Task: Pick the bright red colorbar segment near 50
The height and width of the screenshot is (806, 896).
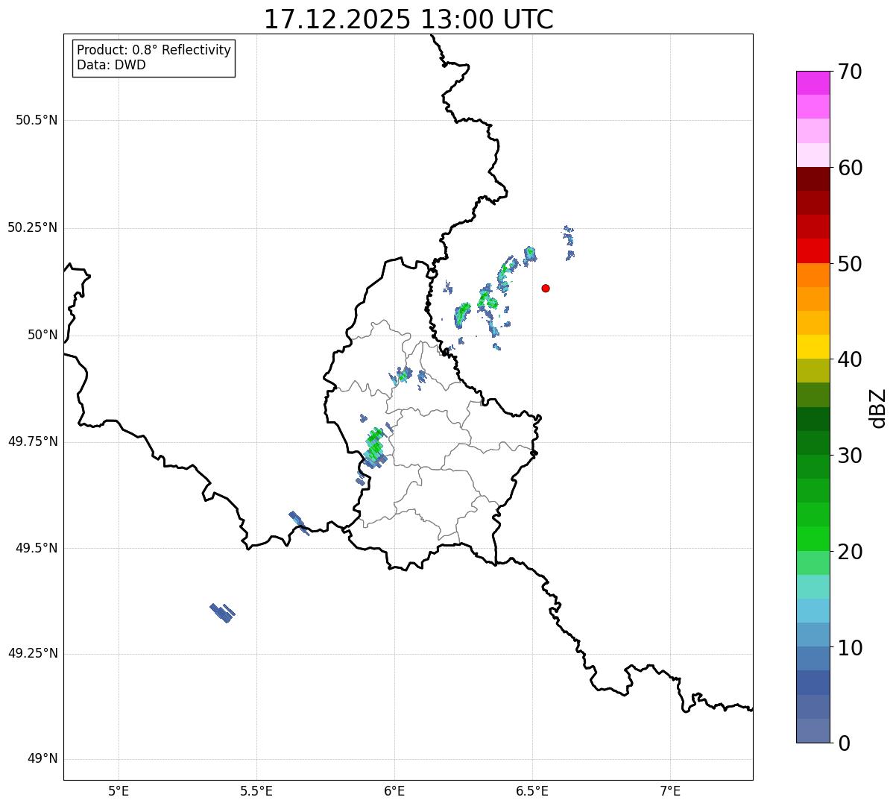Action: [x=813, y=251]
